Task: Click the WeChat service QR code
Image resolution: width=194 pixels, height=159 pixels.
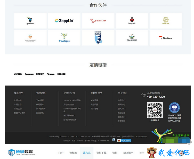Action: coord(155,110)
